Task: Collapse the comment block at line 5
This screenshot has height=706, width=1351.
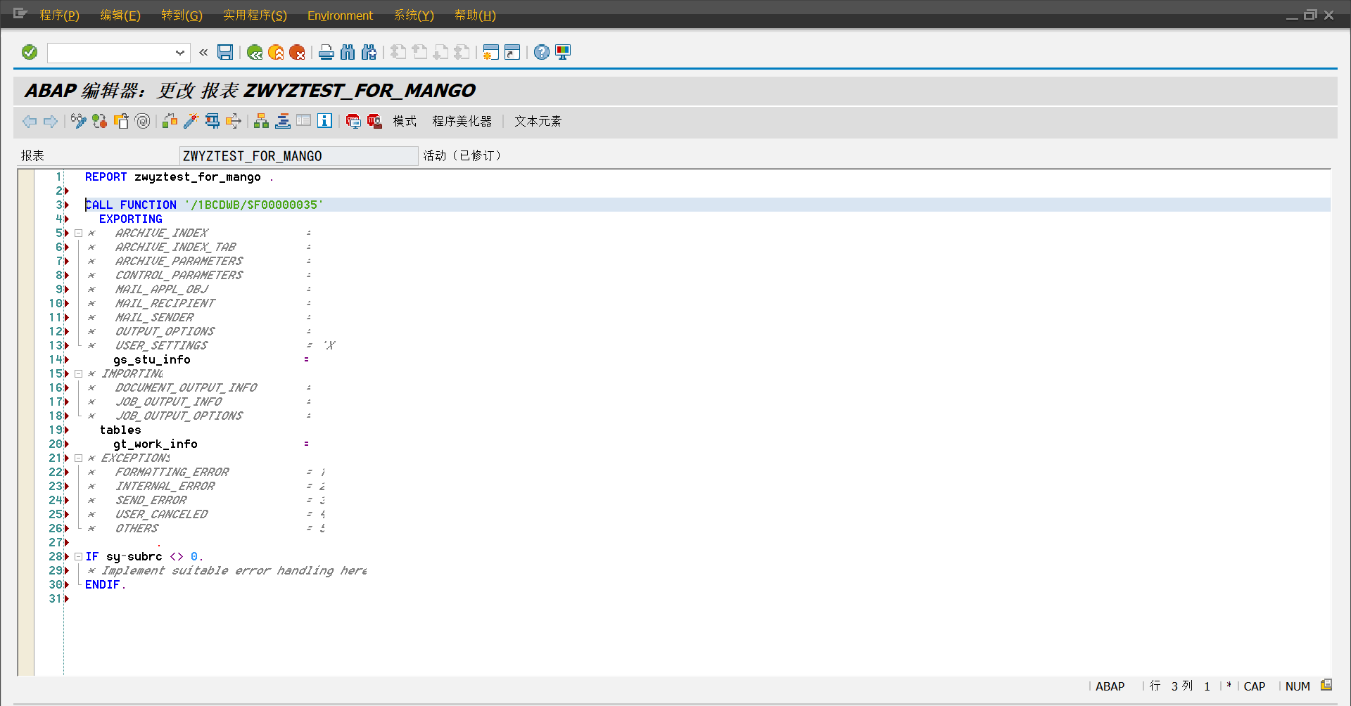Action: (79, 233)
